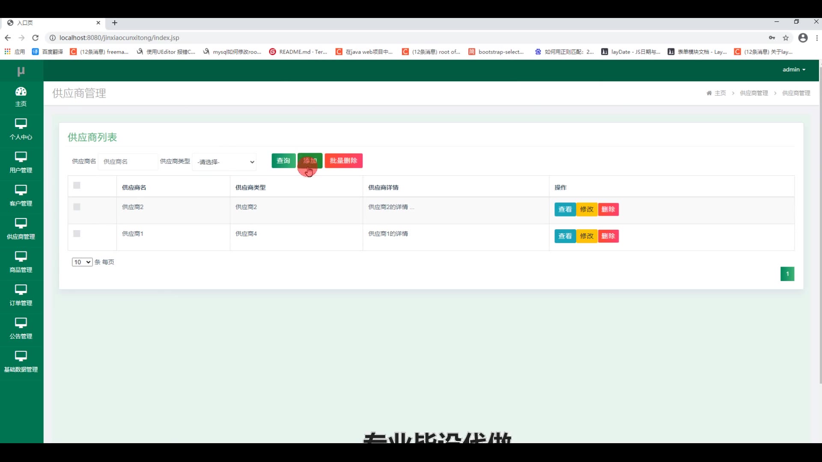Tick the checkbox for row 供应商1
The image size is (822, 462).
click(77, 234)
